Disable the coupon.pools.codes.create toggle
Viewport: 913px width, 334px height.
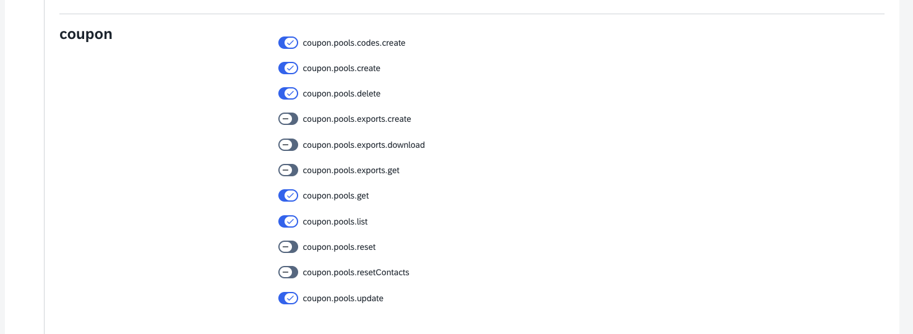[288, 43]
